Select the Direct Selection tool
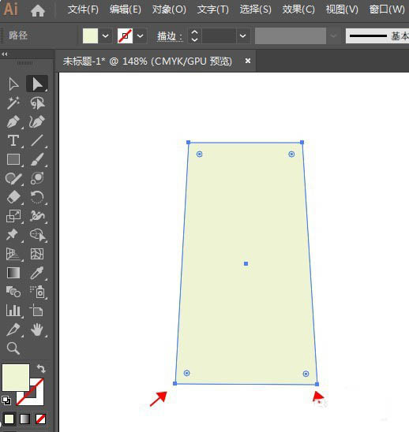The width and height of the screenshot is (409, 432). 37,84
